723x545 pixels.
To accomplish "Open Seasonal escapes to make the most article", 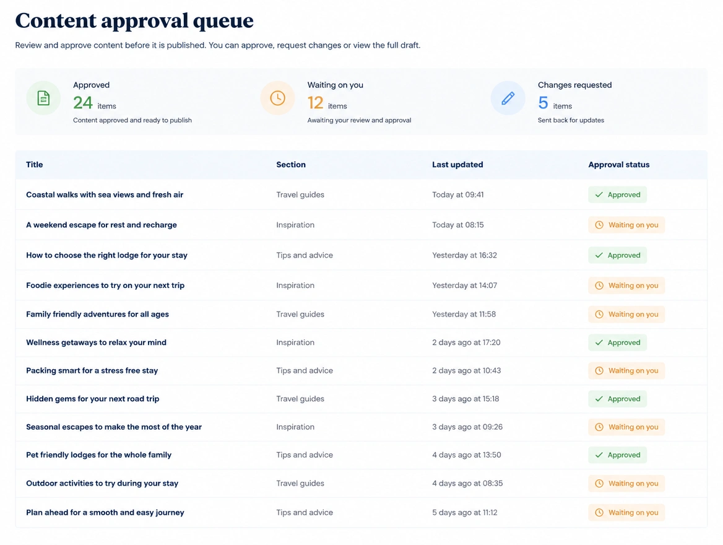I will 114,427.
